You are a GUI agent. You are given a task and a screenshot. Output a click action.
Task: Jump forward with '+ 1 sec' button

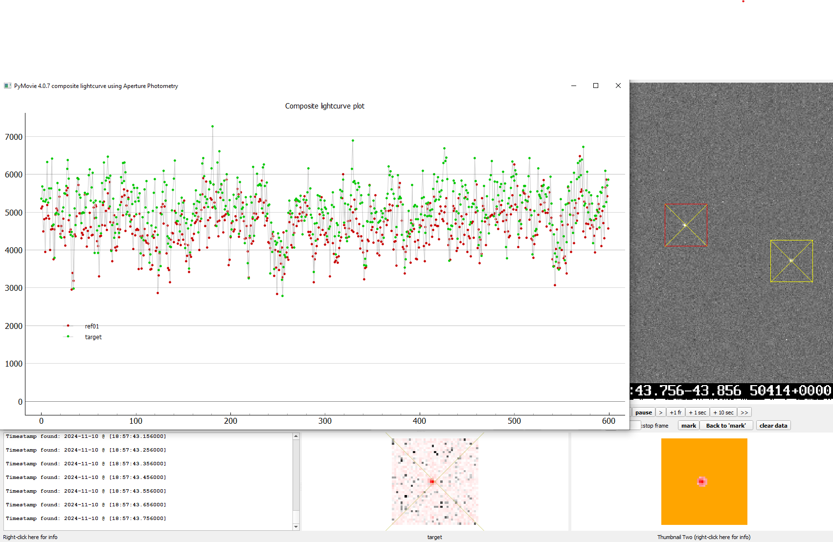(698, 412)
